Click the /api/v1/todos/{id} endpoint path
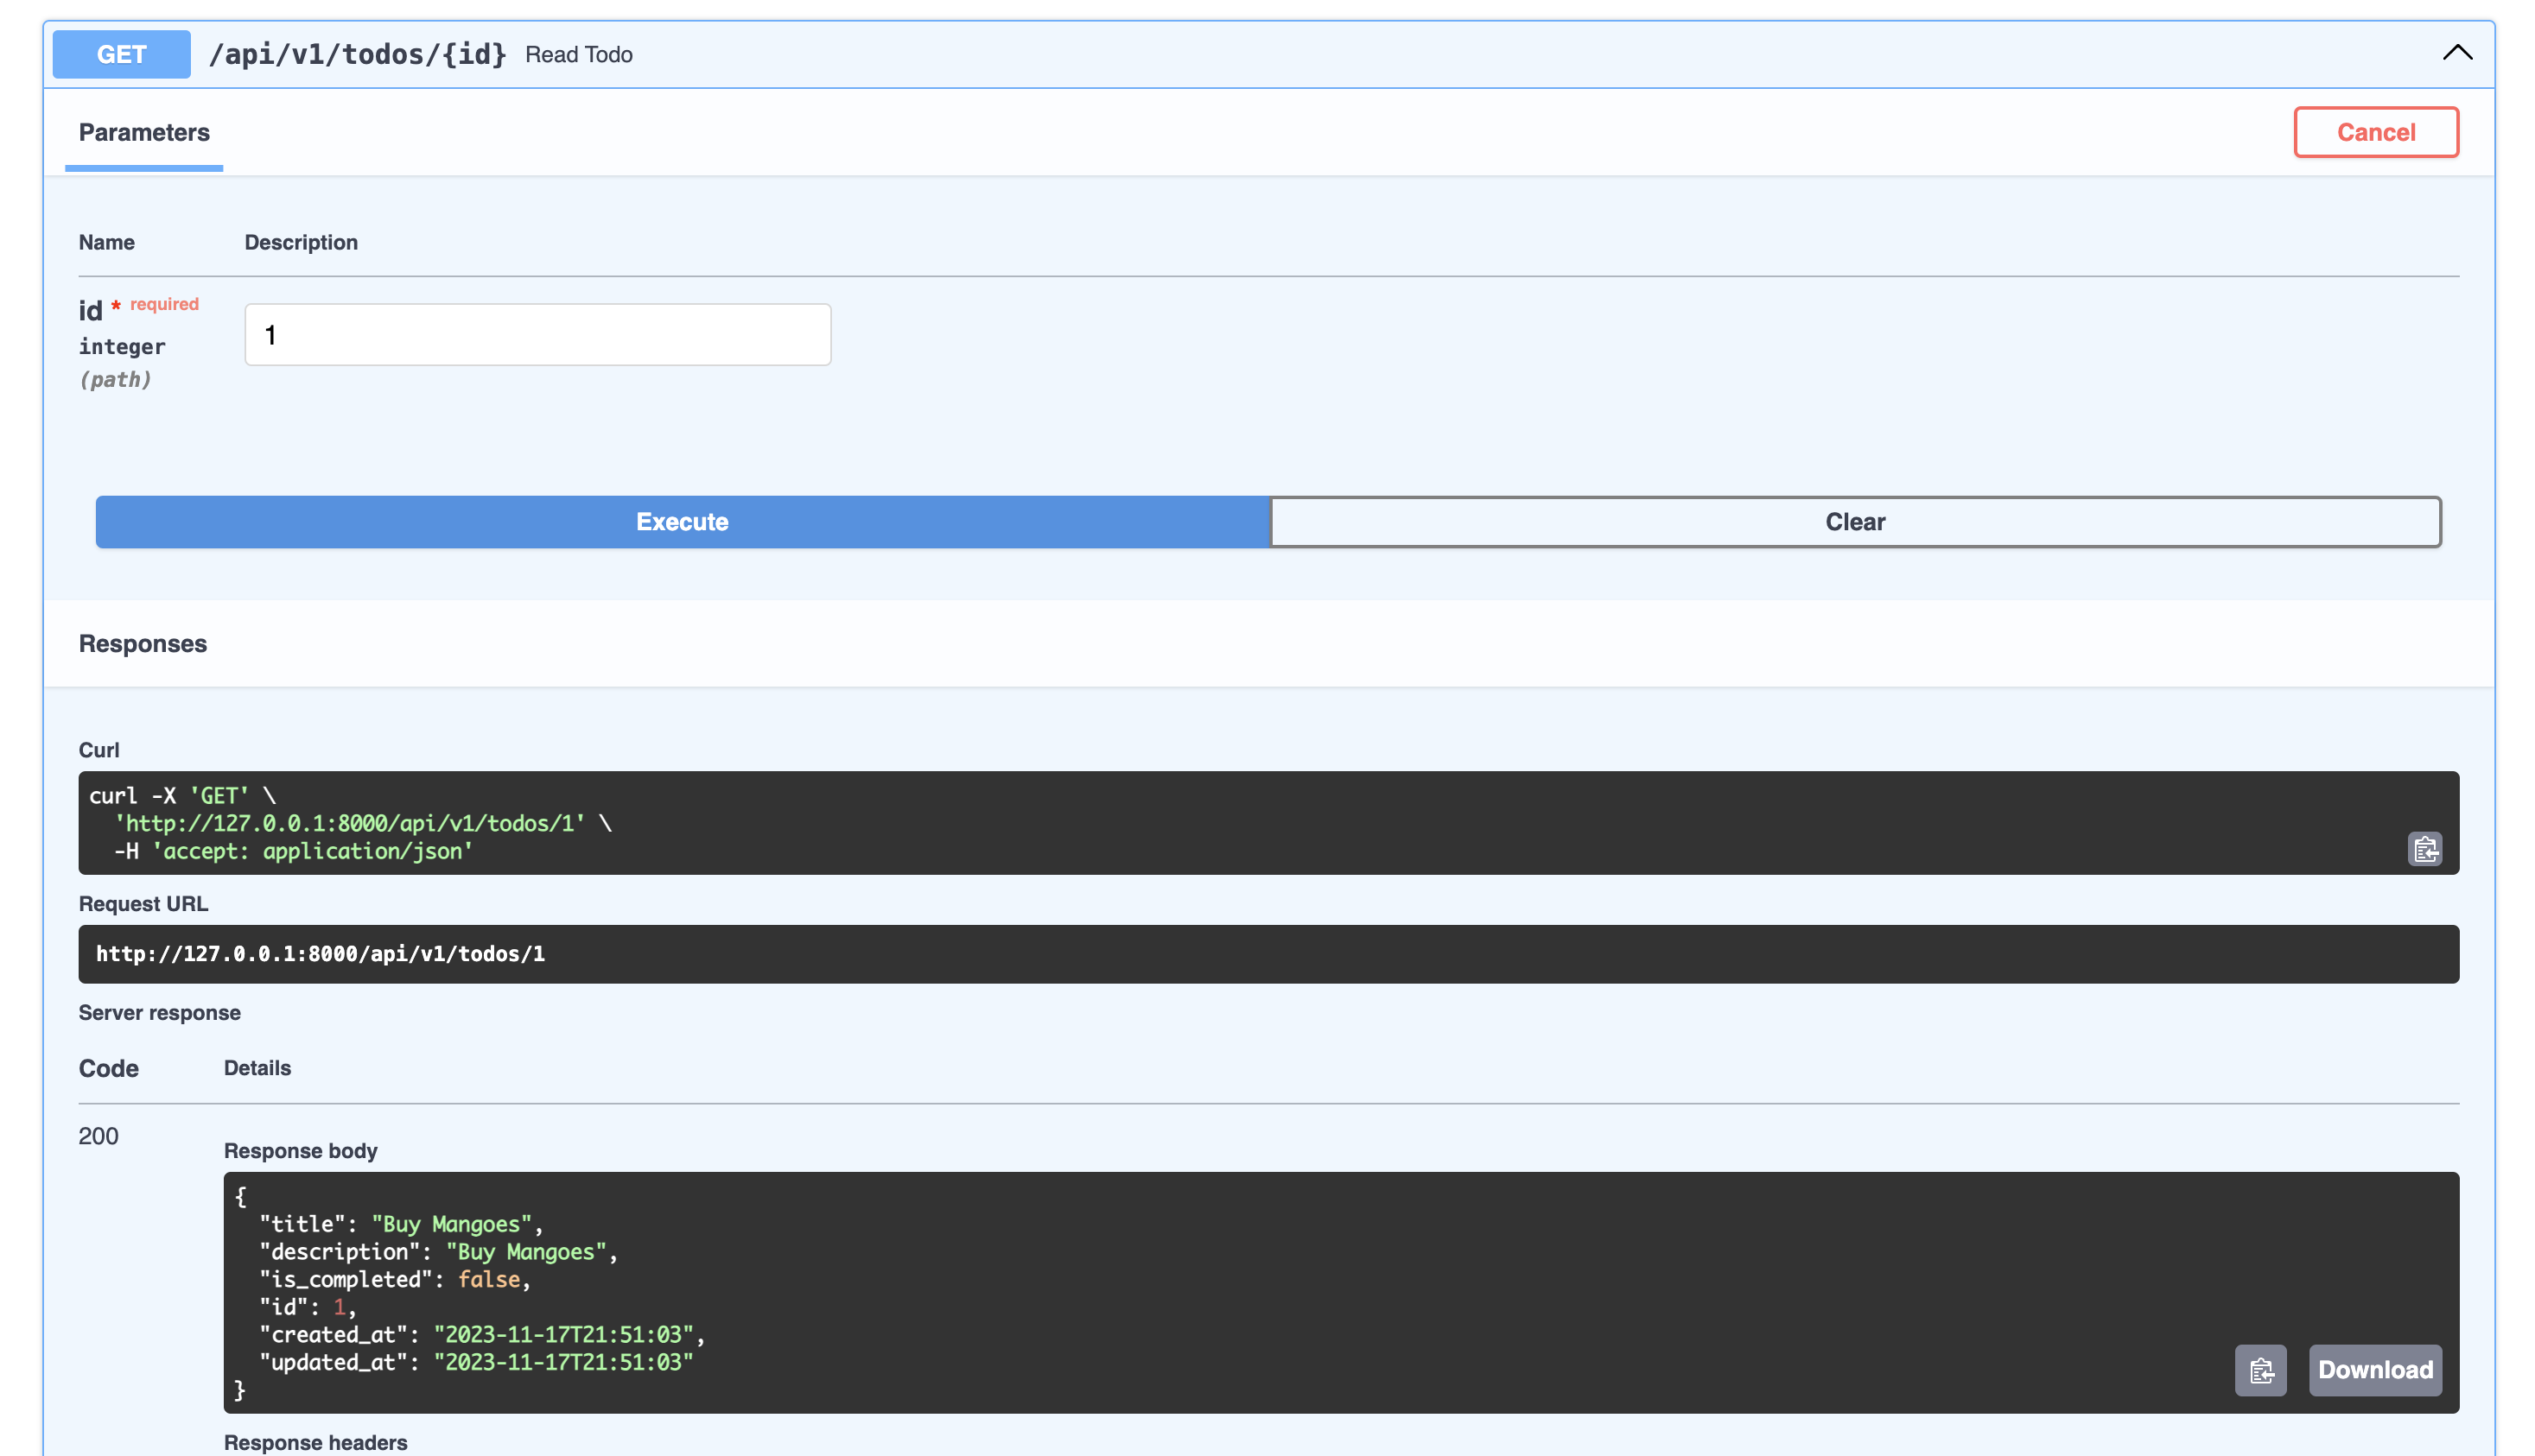 (357, 54)
